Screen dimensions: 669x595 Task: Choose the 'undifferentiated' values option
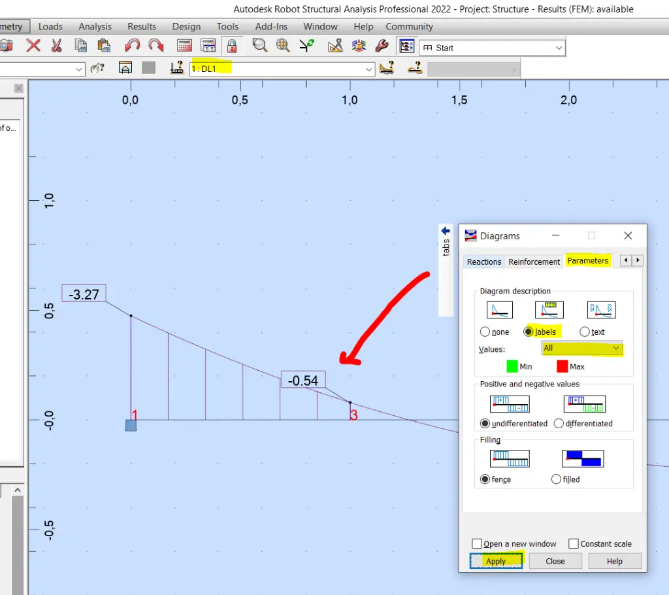(485, 423)
